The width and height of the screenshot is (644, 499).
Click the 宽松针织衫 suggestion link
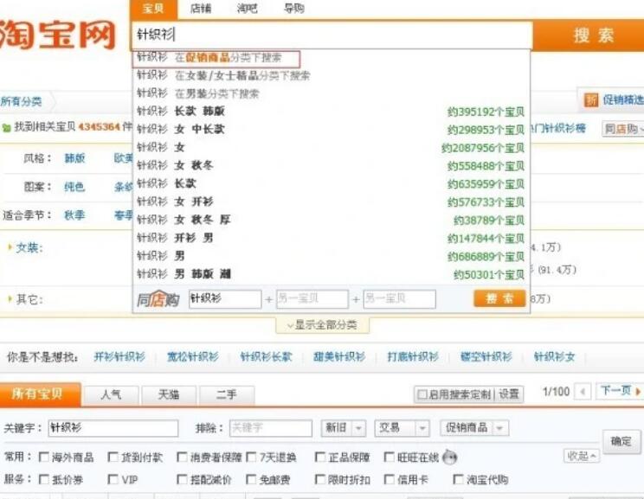(x=193, y=357)
